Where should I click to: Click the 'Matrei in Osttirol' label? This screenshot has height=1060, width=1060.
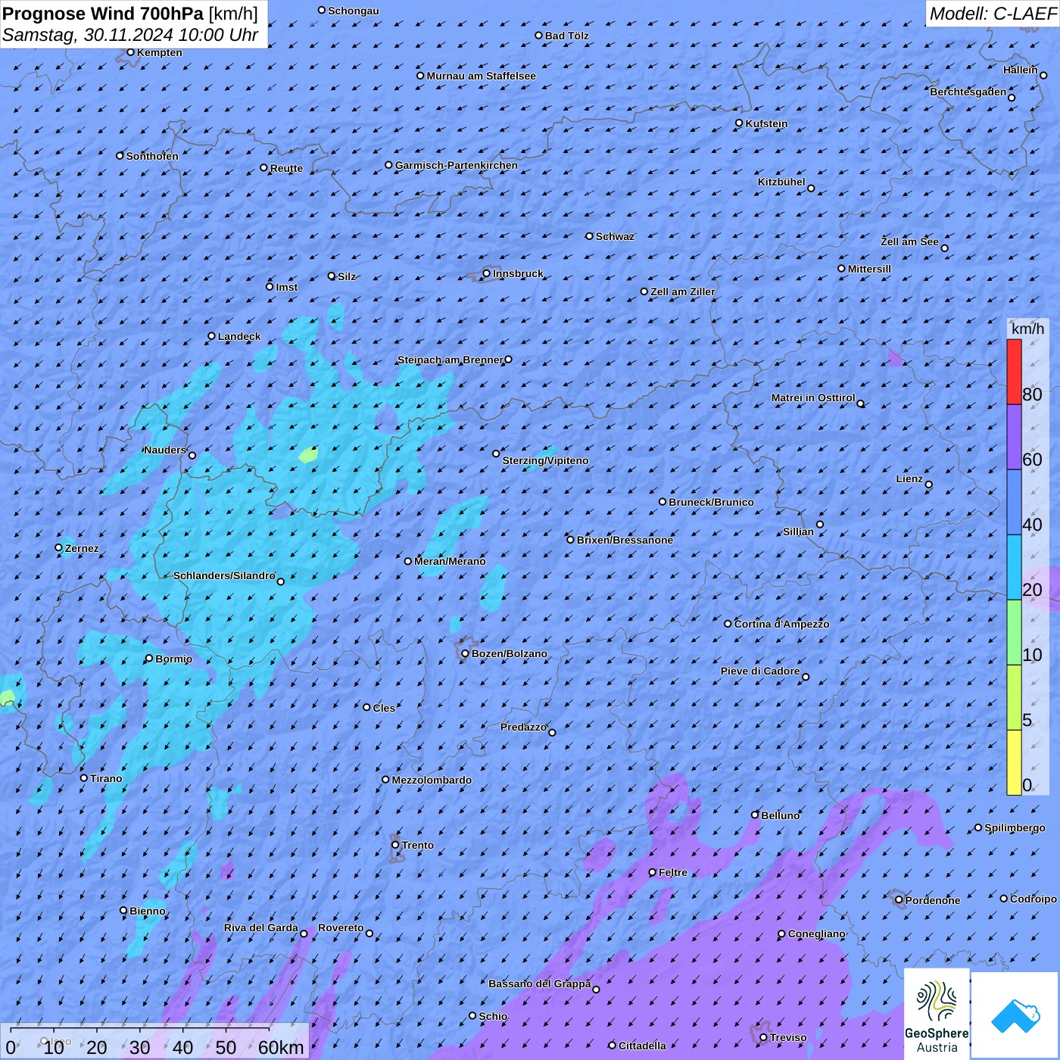coord(813,397)
